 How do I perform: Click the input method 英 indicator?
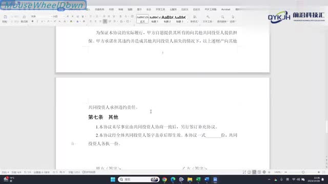tap(288, 179)
